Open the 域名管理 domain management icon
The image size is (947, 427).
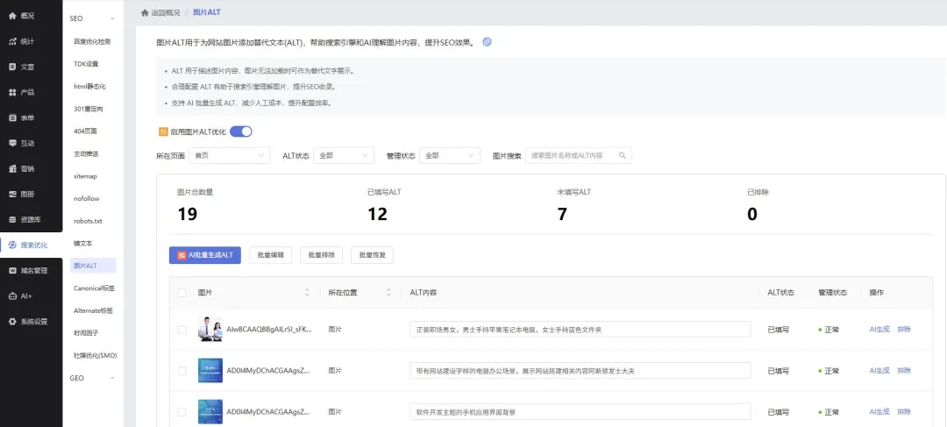[x=12, y=271]
